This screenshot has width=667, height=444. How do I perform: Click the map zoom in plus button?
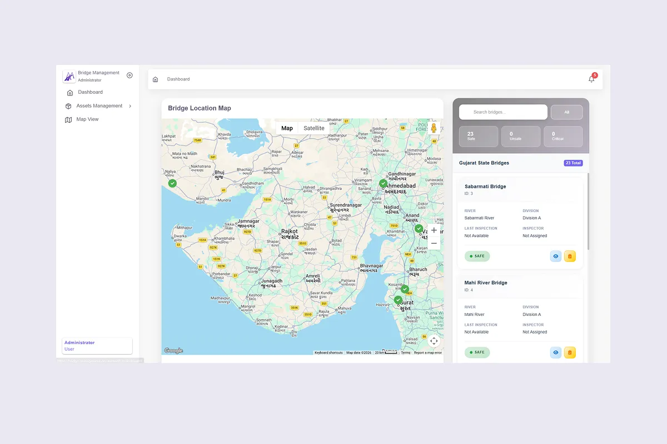434,230
